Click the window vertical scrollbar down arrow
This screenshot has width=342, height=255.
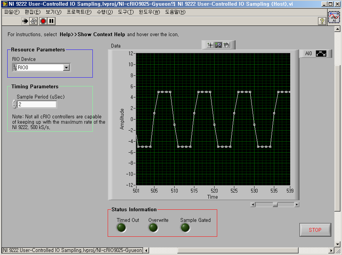tap(337, 244)
